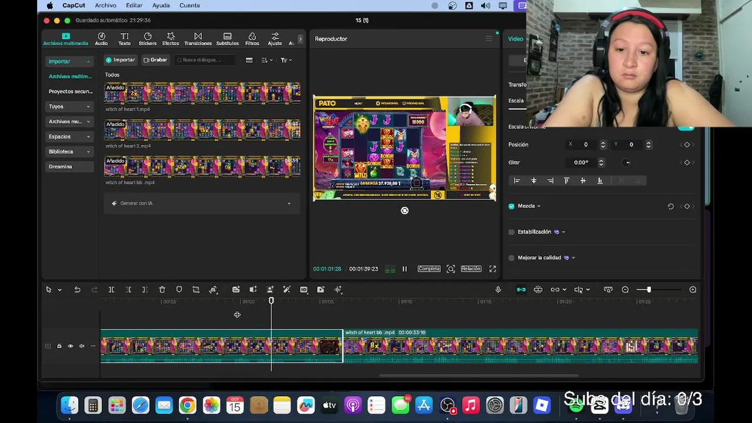
Task: Add keyframe for Girar
Action: 687,163
